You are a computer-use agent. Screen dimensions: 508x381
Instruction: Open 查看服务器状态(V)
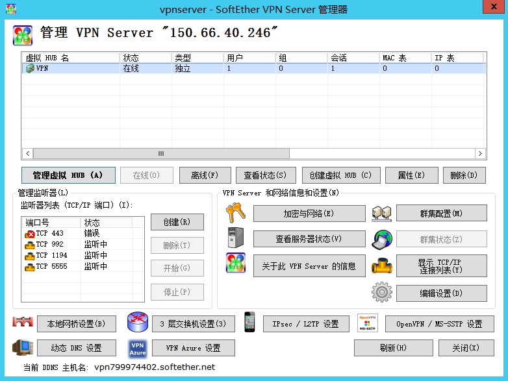[x=309, y=239]
